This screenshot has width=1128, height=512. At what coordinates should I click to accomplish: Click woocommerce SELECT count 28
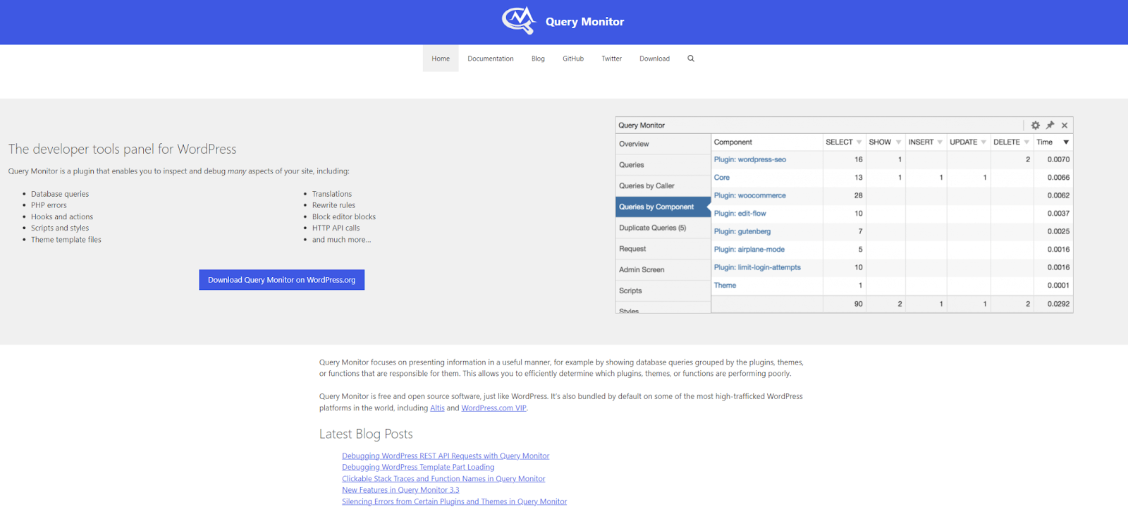858,195
